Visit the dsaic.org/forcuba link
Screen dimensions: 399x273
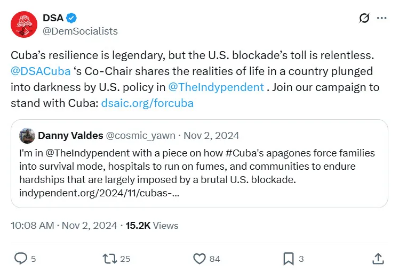147,103
